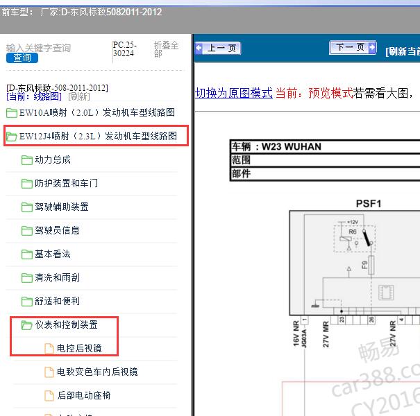This screenshot has height=416, width=420.
Task: Click the [D-东风标致-508-2011-2012] text
Action: pyautogui.click(x=57, y=88)
